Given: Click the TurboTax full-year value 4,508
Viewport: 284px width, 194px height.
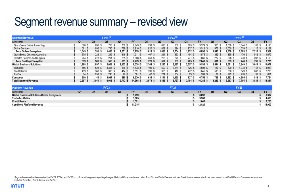Looking at the screenshot, I should click(202, 68).
